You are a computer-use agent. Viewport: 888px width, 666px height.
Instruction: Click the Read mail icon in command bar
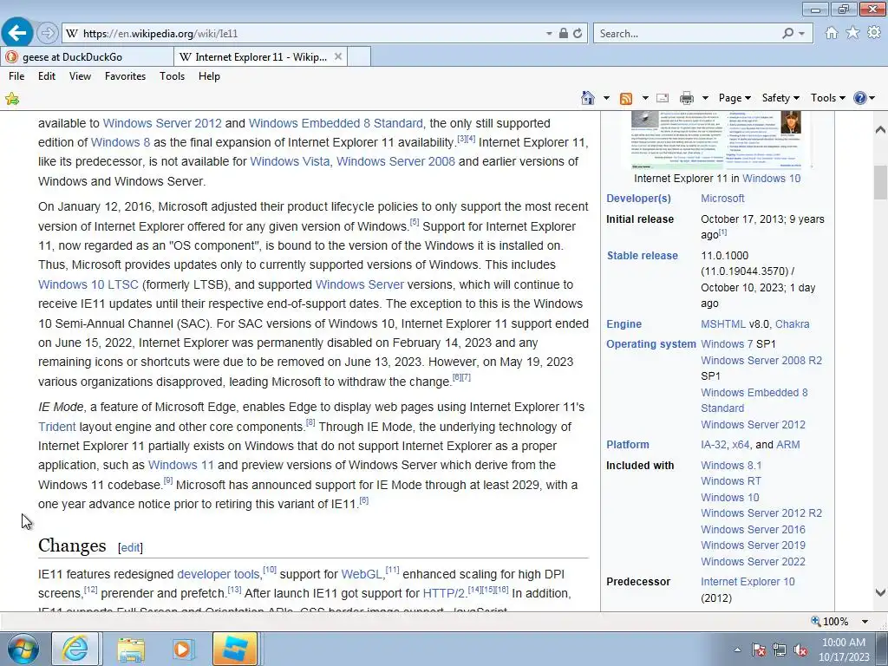663,98
